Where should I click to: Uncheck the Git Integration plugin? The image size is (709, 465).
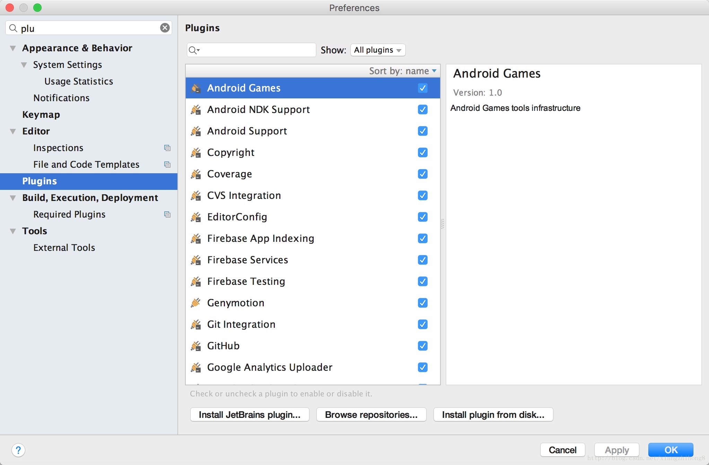pos(422,324)
